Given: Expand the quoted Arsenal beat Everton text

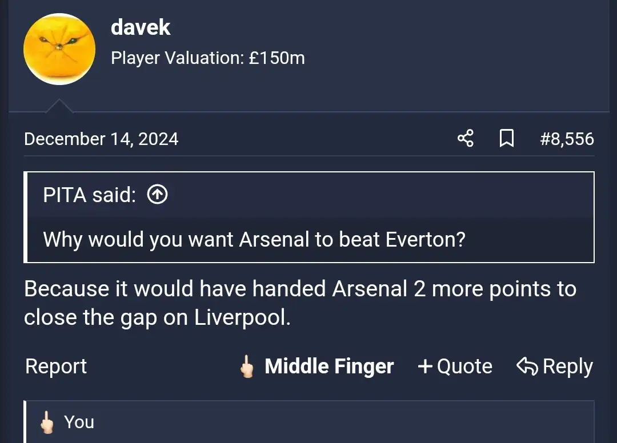Looking at the screenshot, I should pos(254,239).
